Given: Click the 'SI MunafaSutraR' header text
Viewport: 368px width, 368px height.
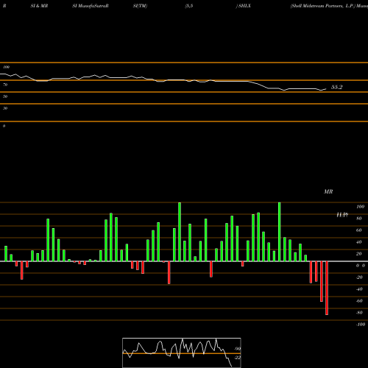Looking at the screenshot, I should click(91, 6).
